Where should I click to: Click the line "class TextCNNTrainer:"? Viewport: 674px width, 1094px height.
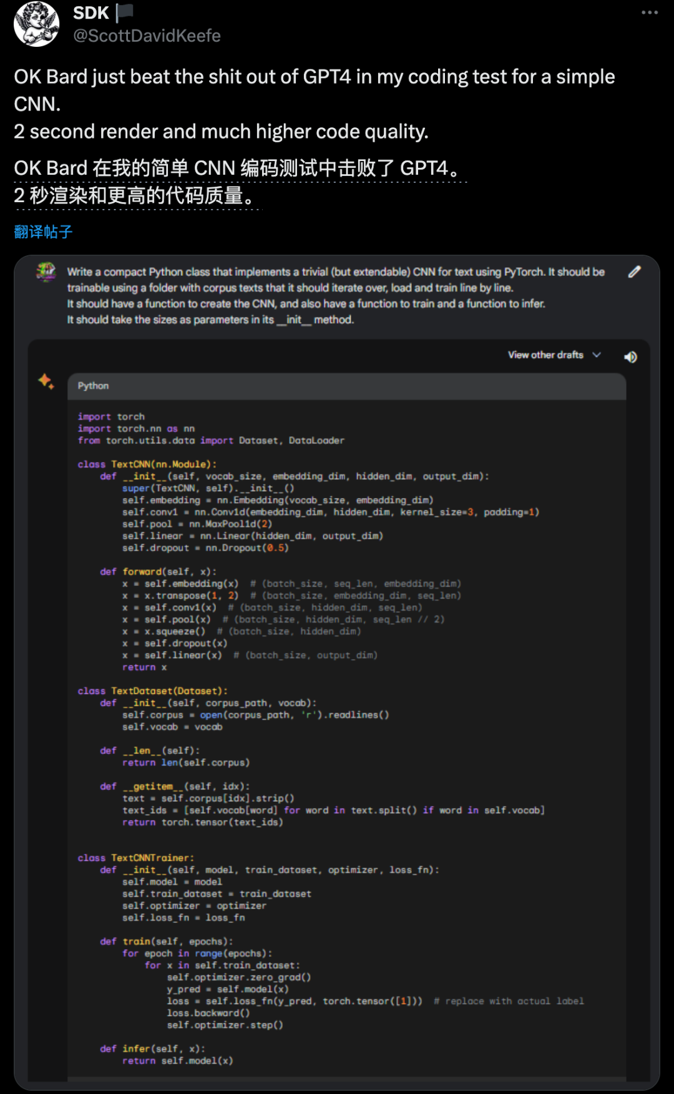[x=136, y=858]
